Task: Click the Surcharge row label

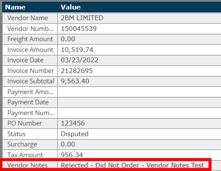Action: [22, 144]
